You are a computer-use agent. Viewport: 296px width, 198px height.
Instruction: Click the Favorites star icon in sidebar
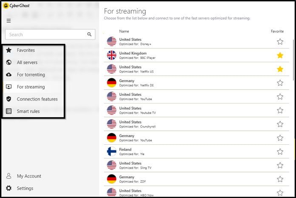point(9,50)
